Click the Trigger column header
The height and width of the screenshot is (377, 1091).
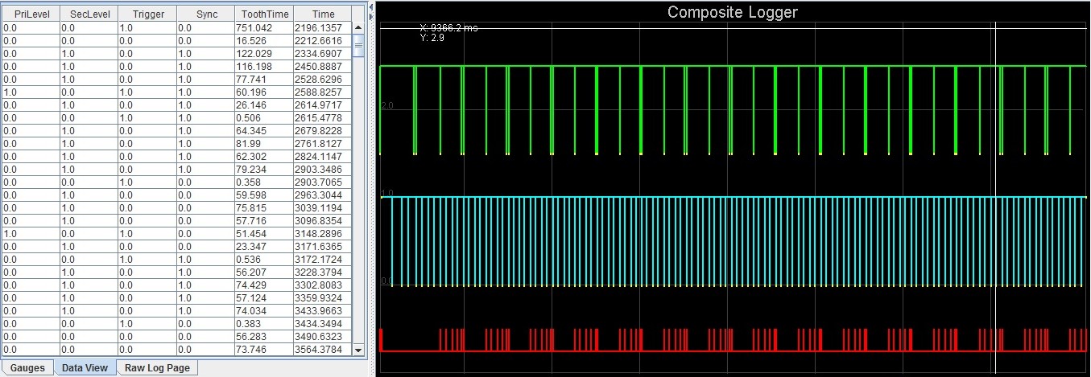(147, 14)
